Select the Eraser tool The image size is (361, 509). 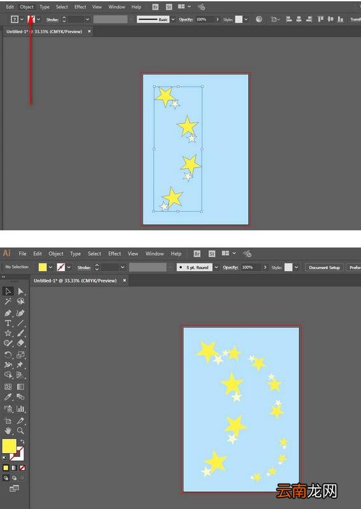click(20, 343)
